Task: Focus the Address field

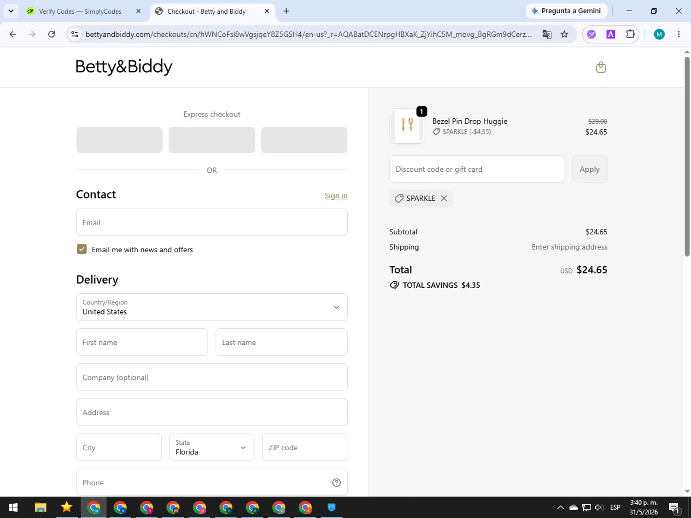Action: tap(212, 412)
